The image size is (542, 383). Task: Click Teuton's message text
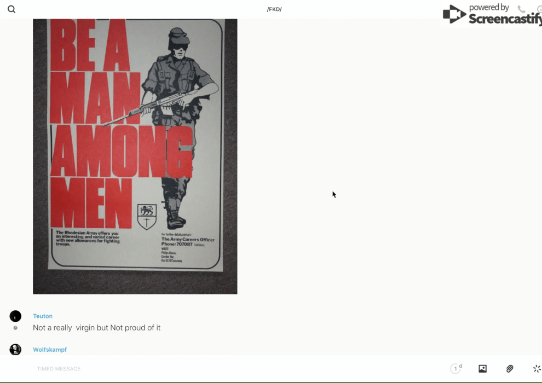click(96, 328)
